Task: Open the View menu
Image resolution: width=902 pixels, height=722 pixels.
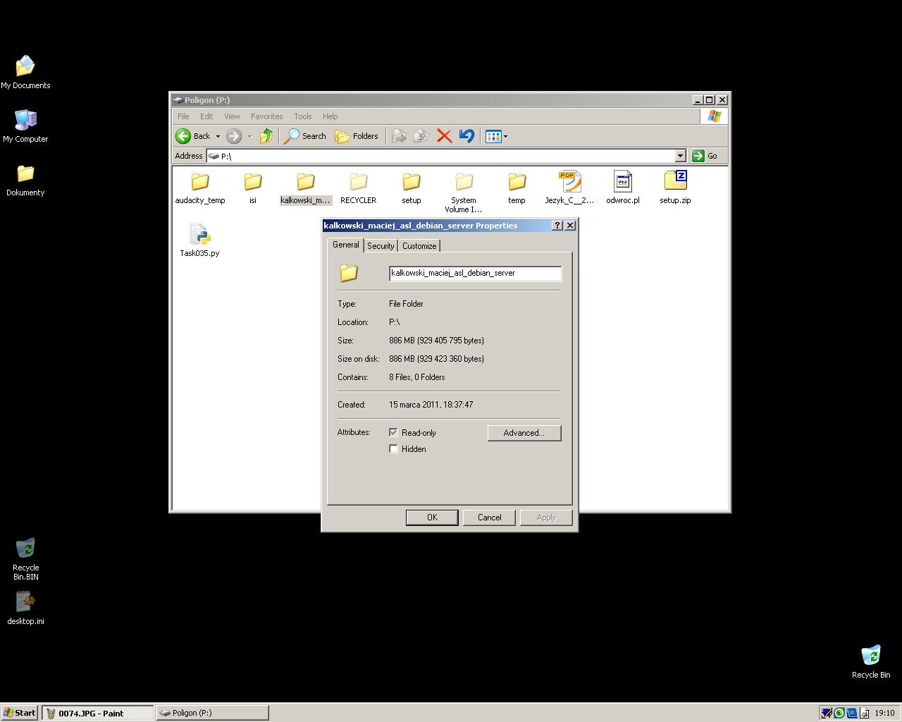Action: click(x=232, y=116)
